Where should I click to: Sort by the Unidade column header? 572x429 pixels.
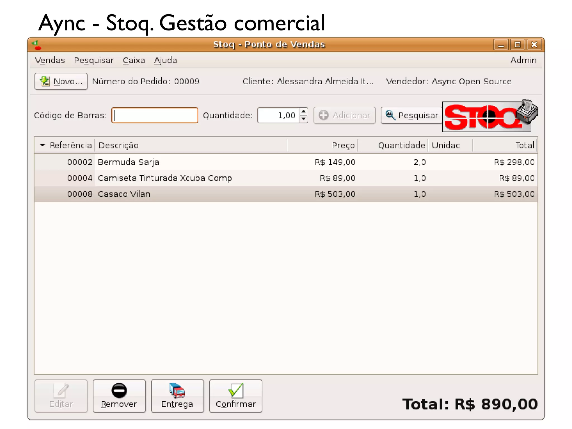(x=450, y=145)
